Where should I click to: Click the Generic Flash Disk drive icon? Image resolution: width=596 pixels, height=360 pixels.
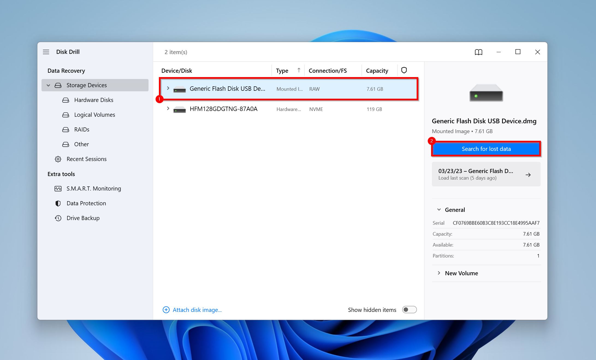[180, 89]
